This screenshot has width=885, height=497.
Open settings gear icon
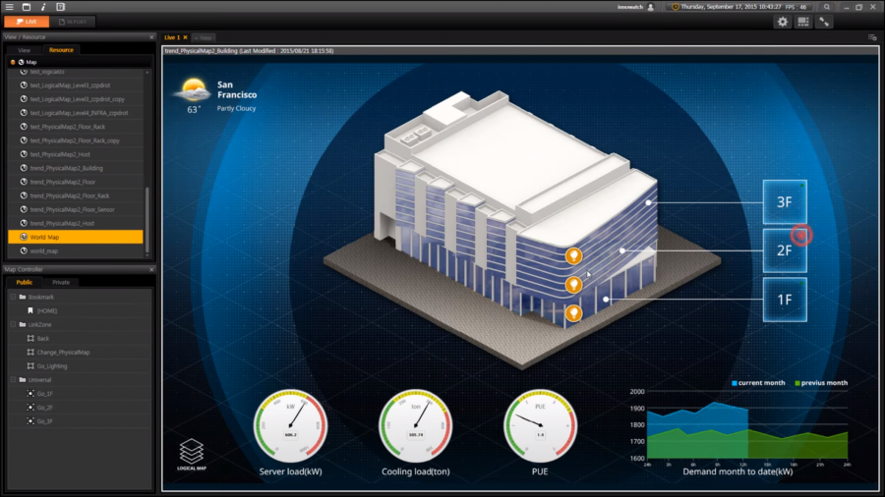point(783,22)
